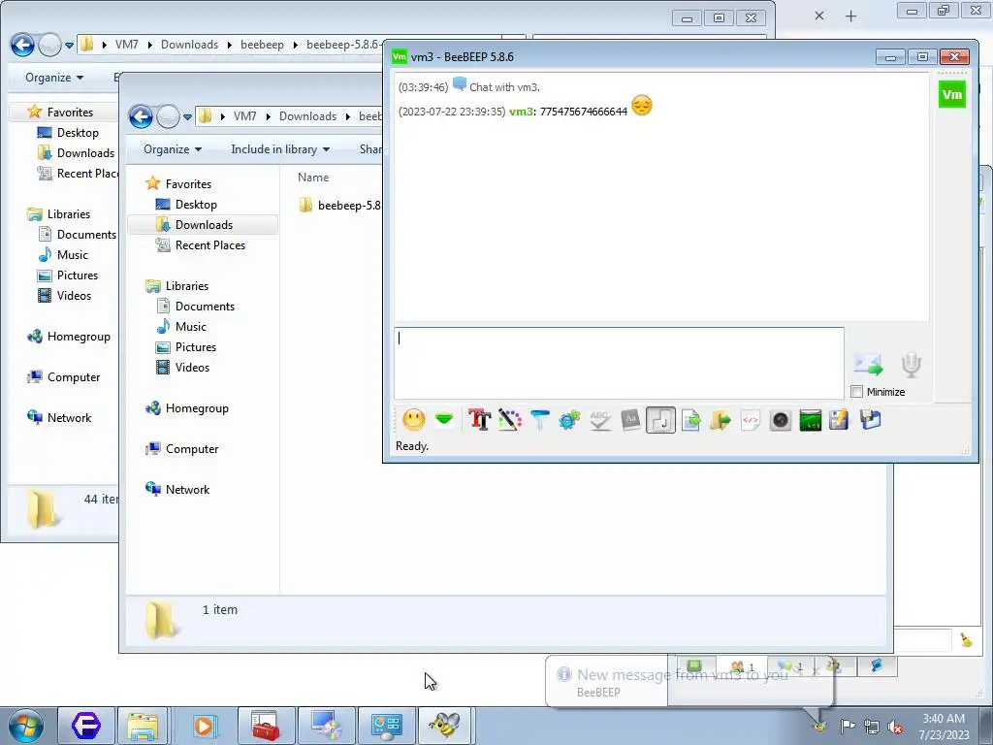This screenshot has width=993, height=745.
Task: Click the blue floppy disks save icon
Action: 870,419
